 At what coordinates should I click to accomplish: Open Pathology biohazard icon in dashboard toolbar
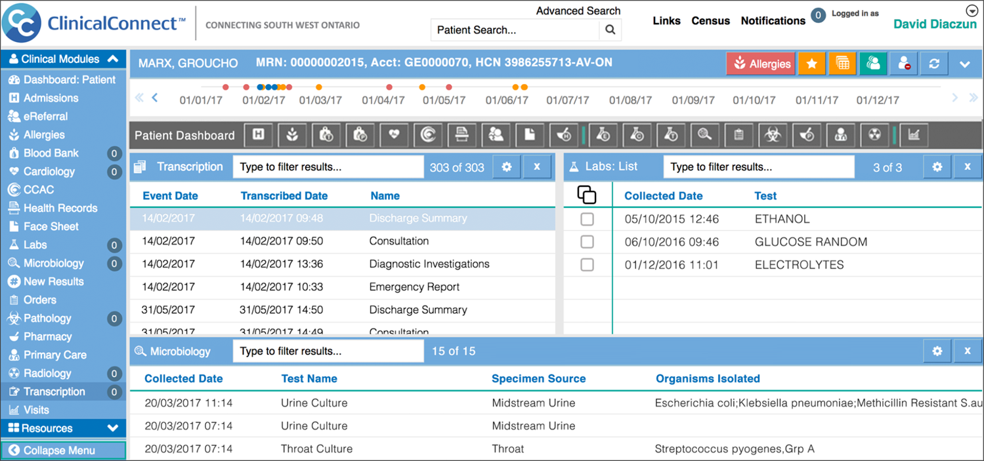pyautogui.click(x=773, y=134)
